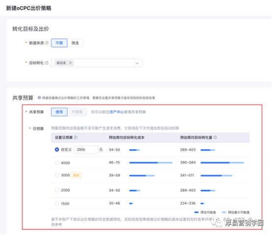Choose 使用 for shared budget

click(59, 112)
